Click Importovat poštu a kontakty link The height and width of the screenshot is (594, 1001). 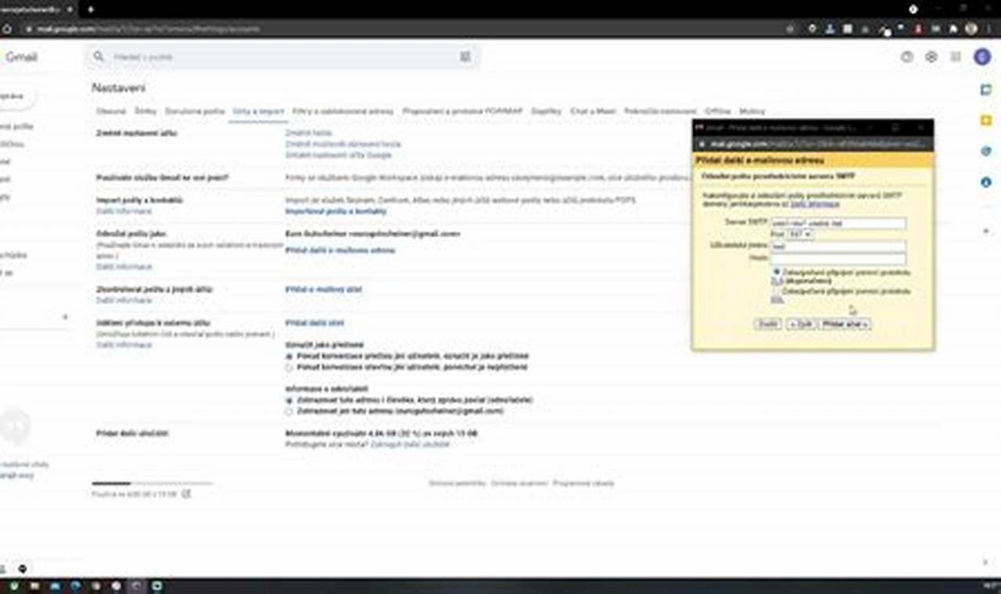click(335, 211)
